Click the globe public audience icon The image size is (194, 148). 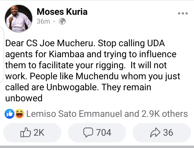(63, 21)
